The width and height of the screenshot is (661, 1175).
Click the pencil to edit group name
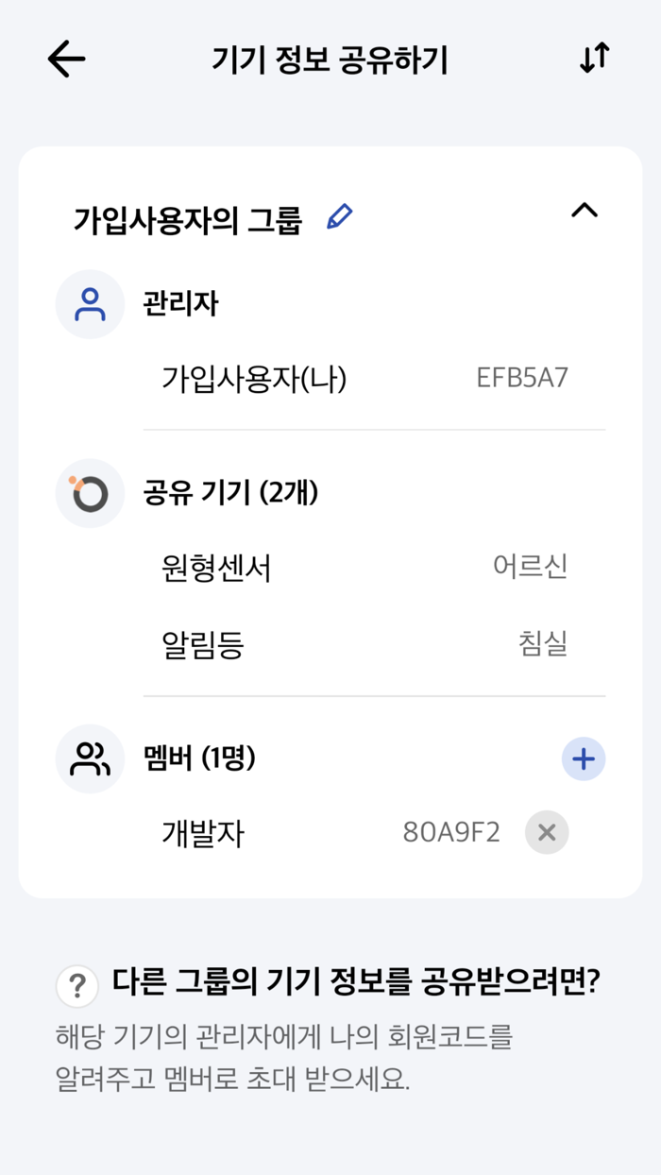[341, 216]
